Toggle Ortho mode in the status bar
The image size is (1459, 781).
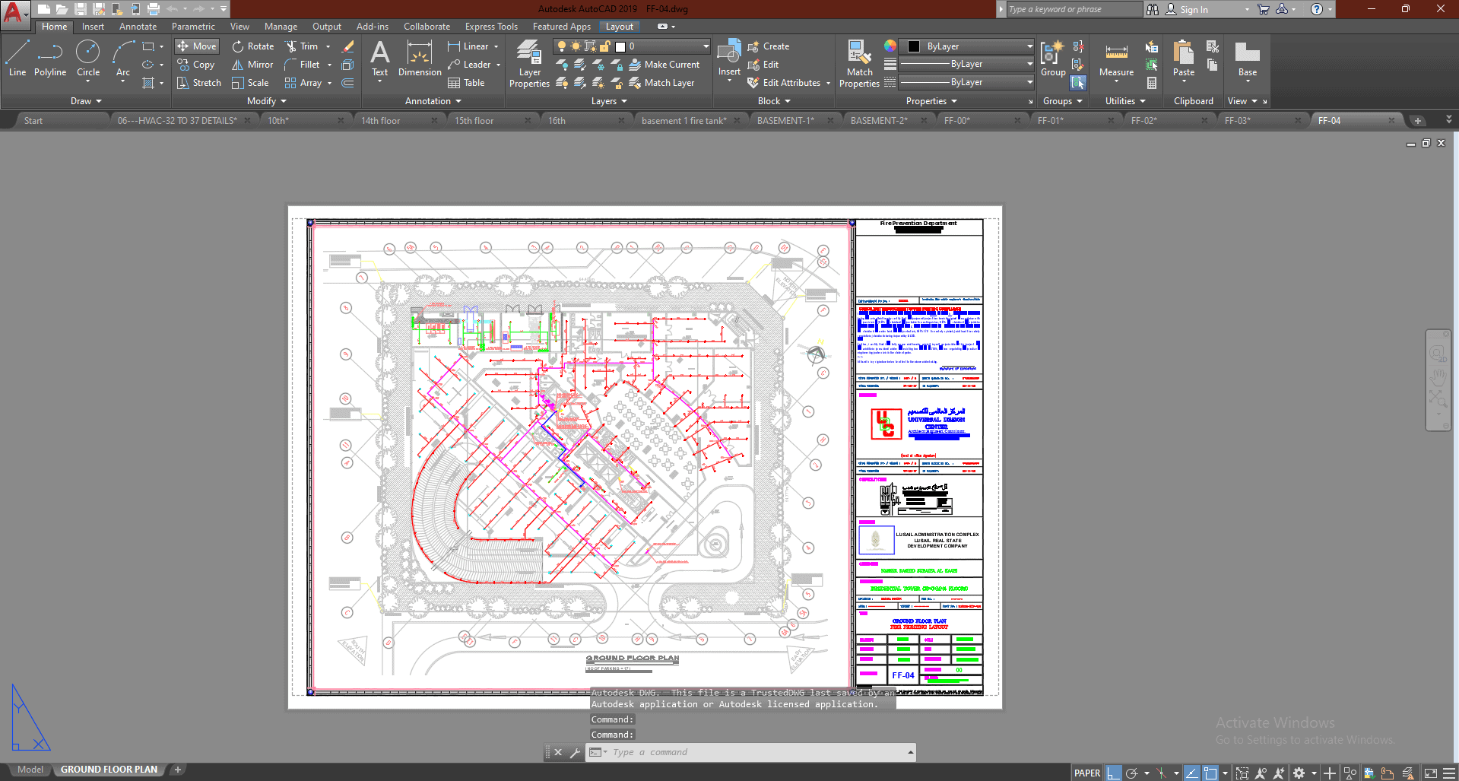1114,773
